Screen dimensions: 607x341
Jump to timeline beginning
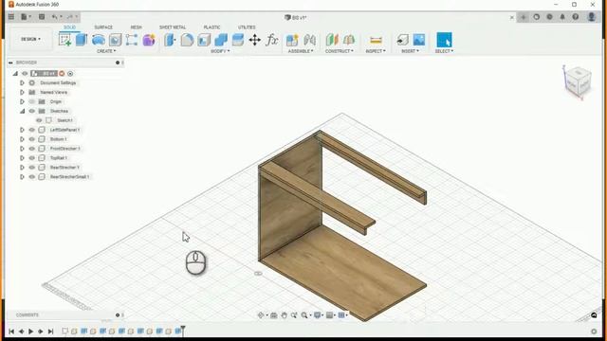point(11,332)
